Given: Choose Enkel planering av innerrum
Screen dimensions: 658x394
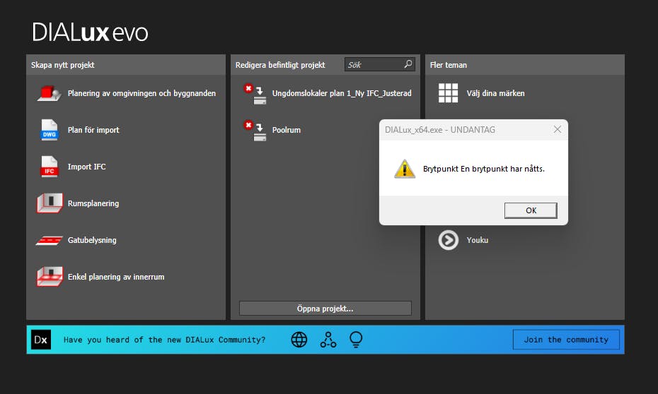Looking at the screenshot, I should point(116,277).
